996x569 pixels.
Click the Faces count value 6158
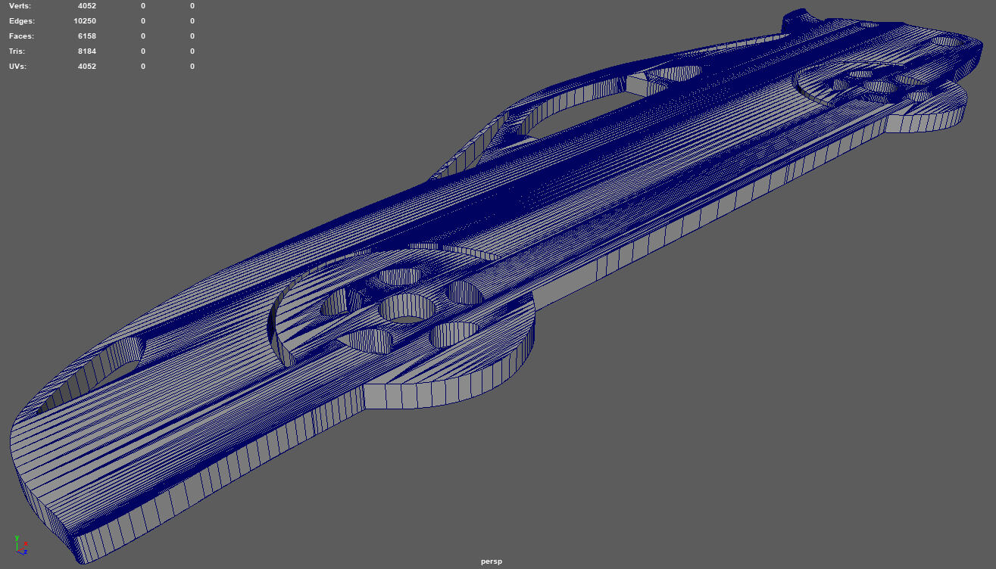click(86, 36)
